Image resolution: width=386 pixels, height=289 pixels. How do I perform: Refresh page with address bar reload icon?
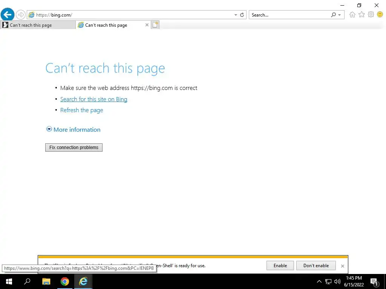point(242,15)
